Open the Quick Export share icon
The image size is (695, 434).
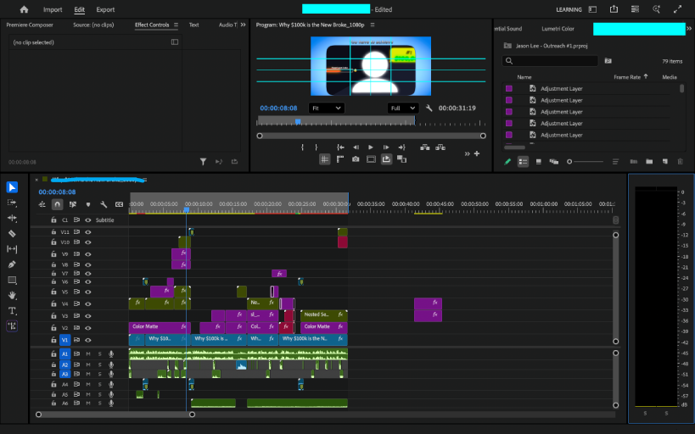click(614, 8)
